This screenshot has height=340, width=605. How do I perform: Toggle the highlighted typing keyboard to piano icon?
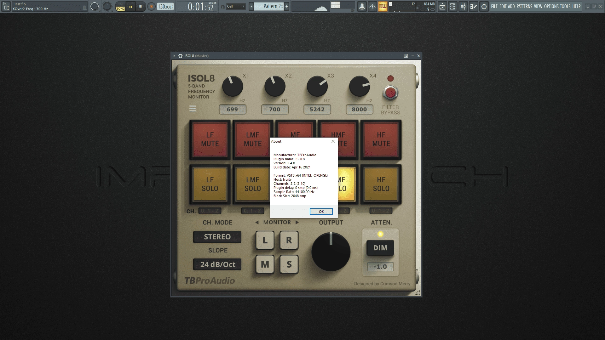[383, 6]
